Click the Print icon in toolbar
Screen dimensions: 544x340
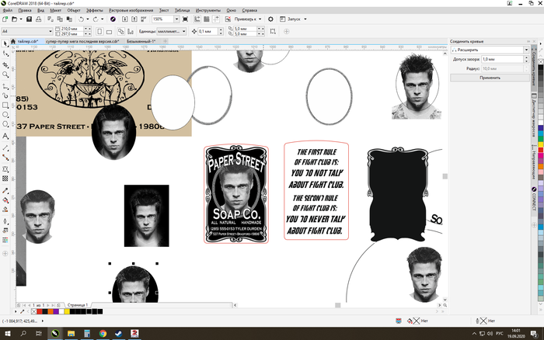tap(39, 19)
